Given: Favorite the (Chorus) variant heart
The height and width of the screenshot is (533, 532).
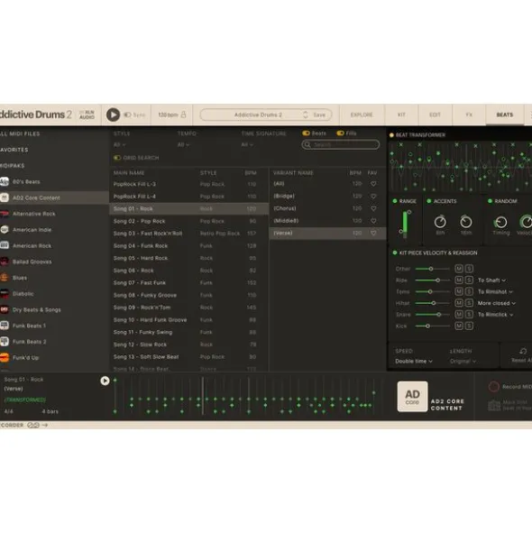Looking at the screenshot, I should (373, 208).
